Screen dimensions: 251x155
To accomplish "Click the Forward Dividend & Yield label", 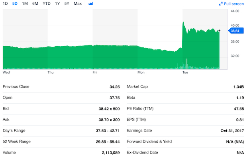I will pyautogui.click(x=149, y=141).
